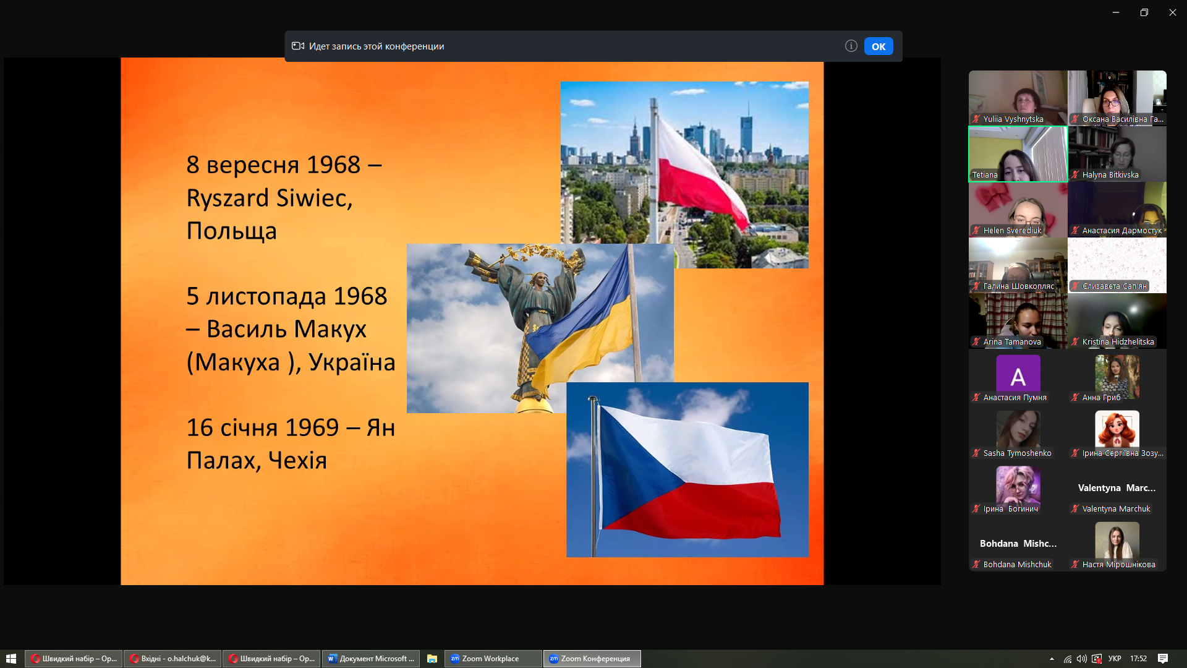Open Wi-Fi network icon in tray
The image size is (1187, 668).
click(x=1068, y=659)
